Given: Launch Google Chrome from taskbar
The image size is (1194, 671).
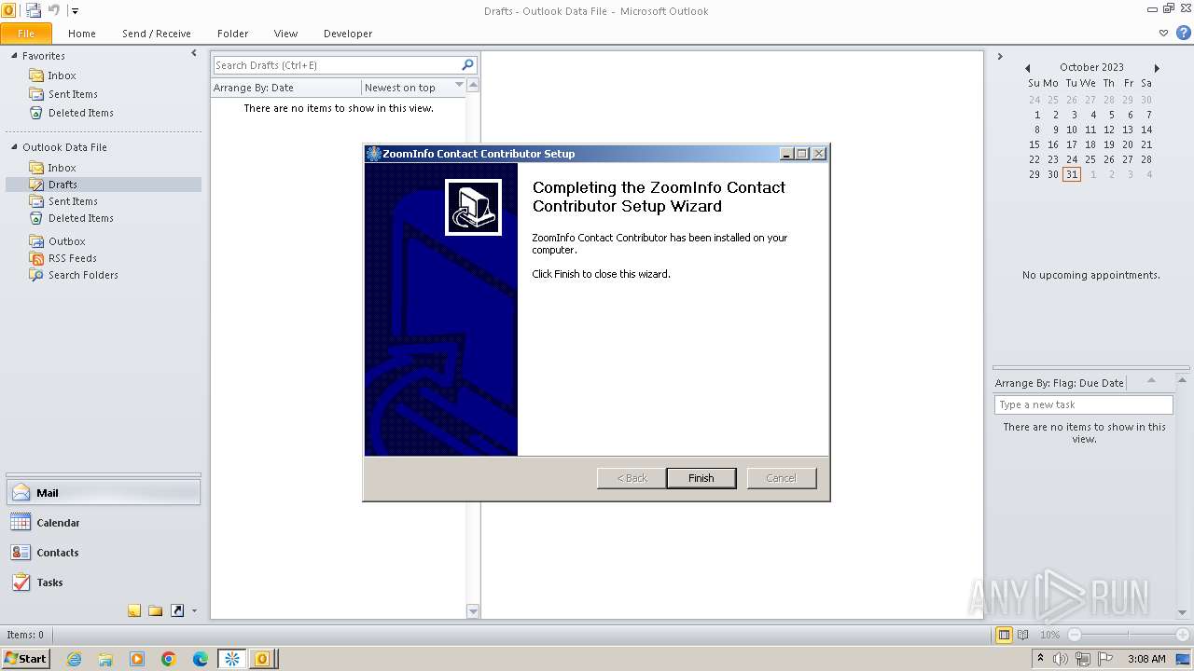Looking at the screenshot, I should pyautogui.click(x=169, y=659).
